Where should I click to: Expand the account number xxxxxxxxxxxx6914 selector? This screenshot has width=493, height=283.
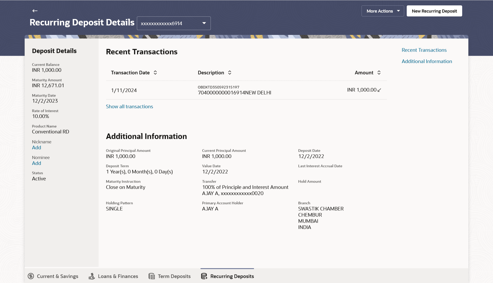point(174,23)
